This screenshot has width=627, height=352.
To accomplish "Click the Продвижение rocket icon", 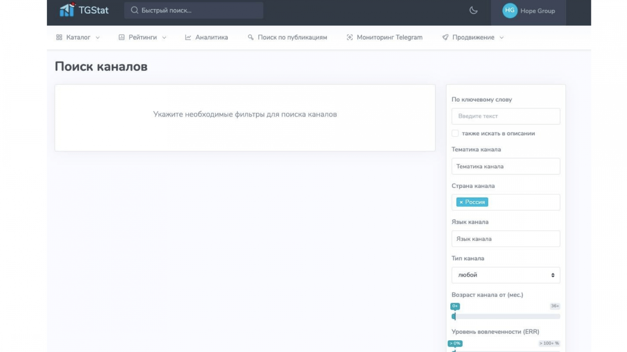I will 445,37.
